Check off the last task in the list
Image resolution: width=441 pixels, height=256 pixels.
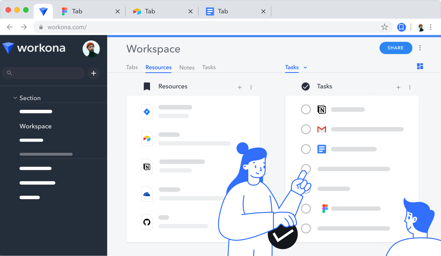[306, 228]
